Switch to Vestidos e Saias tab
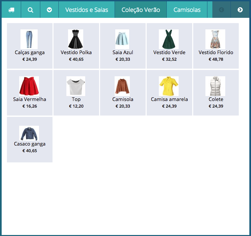251x236 pixels. [x=87, y=10]
